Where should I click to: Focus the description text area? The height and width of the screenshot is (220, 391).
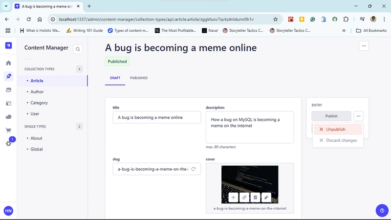(x=250, y=127)
